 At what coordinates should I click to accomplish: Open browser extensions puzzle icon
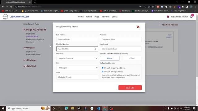(x=183, y=7)
